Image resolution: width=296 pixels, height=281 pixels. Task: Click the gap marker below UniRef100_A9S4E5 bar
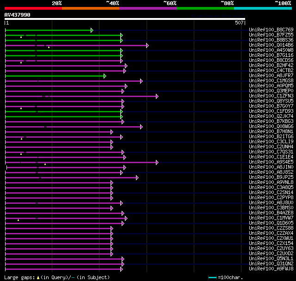point(45,164)
